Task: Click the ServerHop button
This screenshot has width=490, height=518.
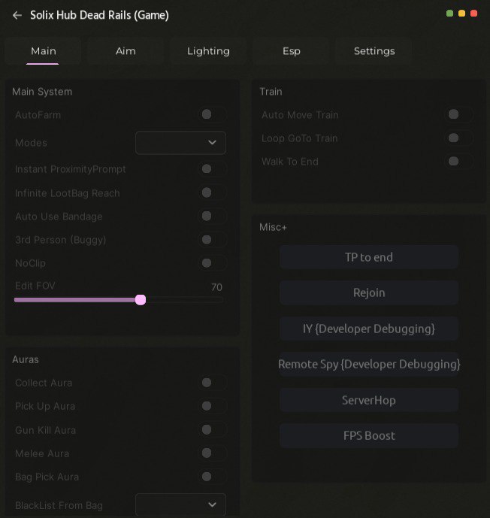Action: click(x=368, y=400)
